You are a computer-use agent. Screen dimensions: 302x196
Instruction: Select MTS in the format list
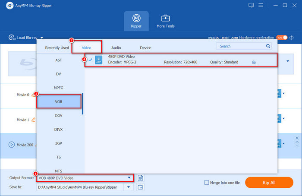point(59,171)
